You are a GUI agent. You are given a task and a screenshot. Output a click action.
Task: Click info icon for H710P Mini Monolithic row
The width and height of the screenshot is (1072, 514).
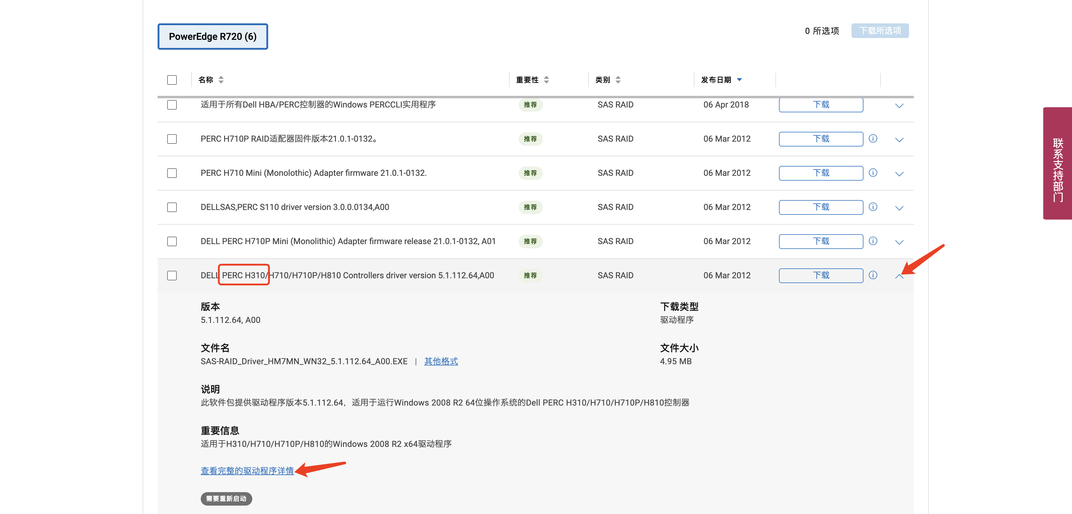click(873, 241)
